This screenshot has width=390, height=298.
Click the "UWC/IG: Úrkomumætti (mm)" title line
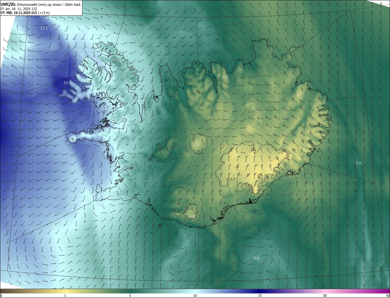click(41, 4)
